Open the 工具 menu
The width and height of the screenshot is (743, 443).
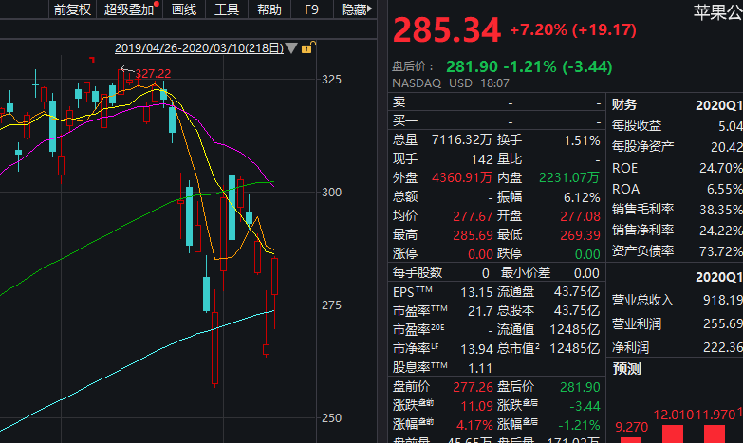pos(227,9)
